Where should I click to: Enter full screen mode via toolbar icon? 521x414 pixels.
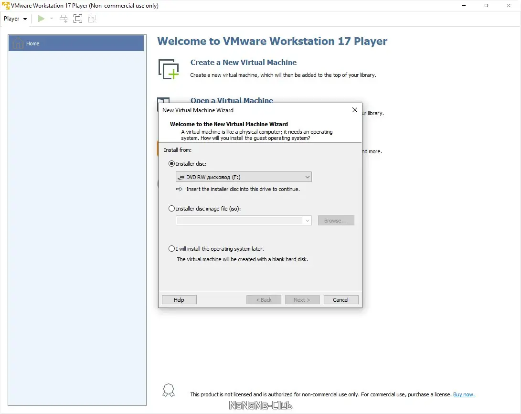pos(78,19)
